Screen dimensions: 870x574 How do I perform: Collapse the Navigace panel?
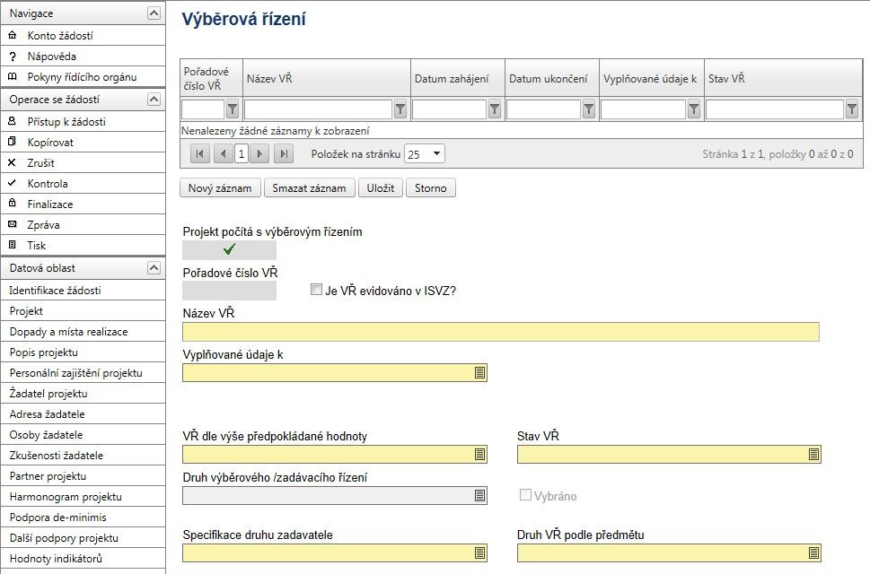(154, 13)
